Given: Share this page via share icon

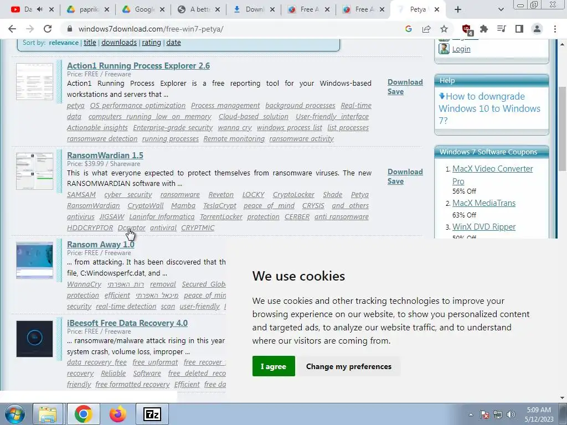Looking at the screenshot, I should point(426,29).
